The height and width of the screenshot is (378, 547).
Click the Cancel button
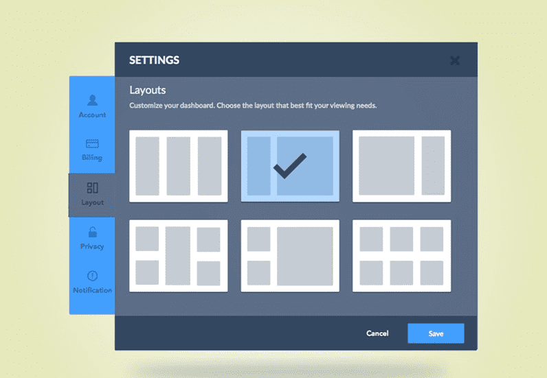click(x=377, y=333)
